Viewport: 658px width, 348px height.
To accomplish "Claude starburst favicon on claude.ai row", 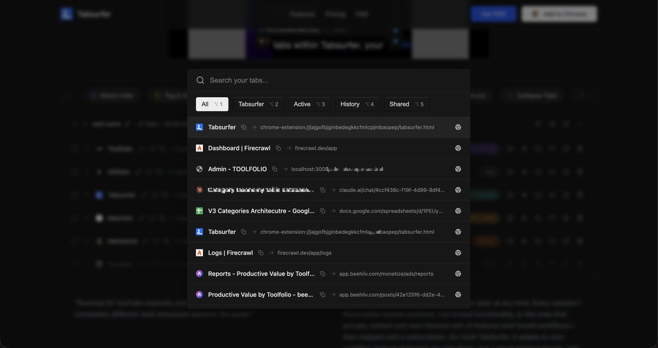I will click(200, 190).
